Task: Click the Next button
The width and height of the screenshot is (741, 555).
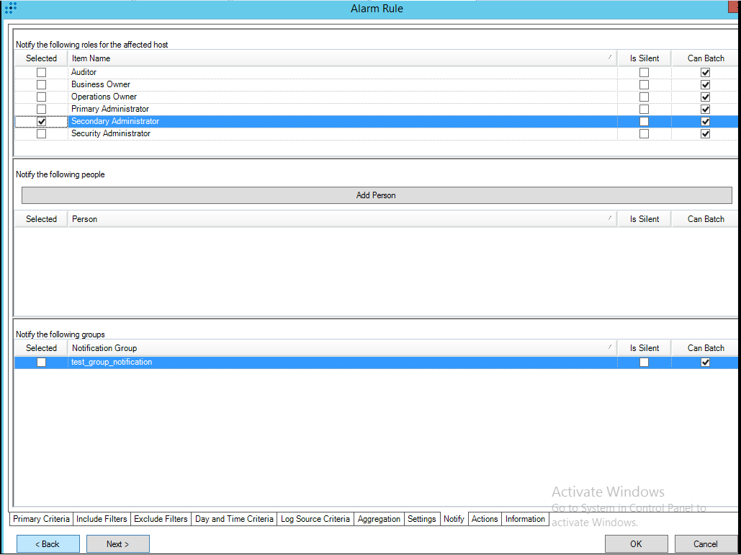Action: click(x=117, y=543)
